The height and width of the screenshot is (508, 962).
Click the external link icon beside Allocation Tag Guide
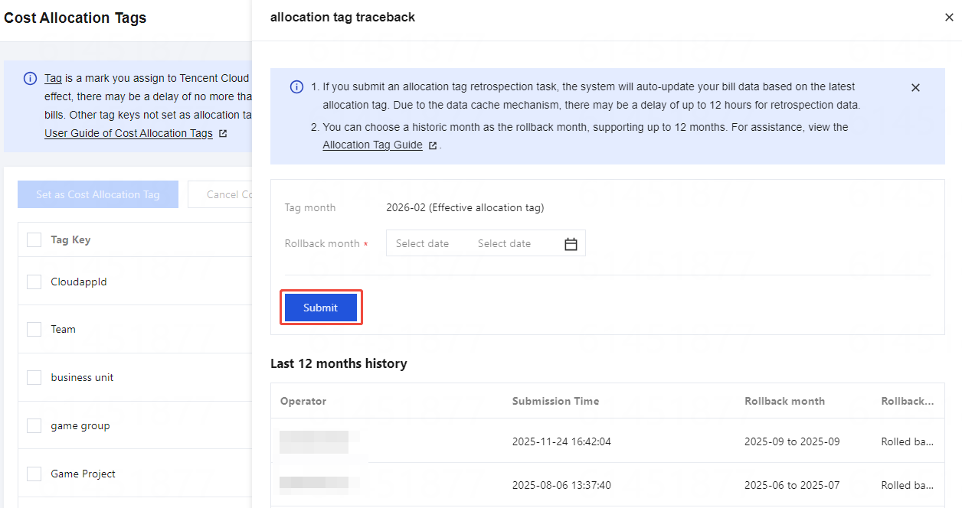pos(433,145)
